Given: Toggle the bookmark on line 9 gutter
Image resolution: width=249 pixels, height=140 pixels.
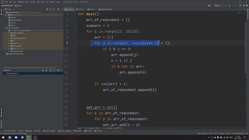Looking at the screenshot, I should click(x=67, y=43).
